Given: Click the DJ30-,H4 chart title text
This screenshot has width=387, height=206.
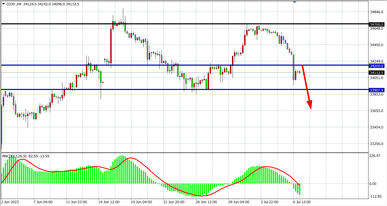Looking at the screenshot, I should (x=14, y=4).
